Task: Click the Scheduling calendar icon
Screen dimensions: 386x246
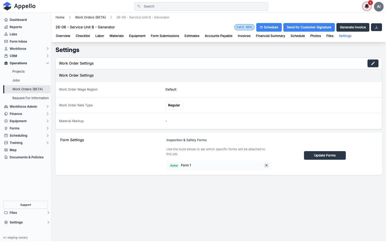Action: click(6, 136)
